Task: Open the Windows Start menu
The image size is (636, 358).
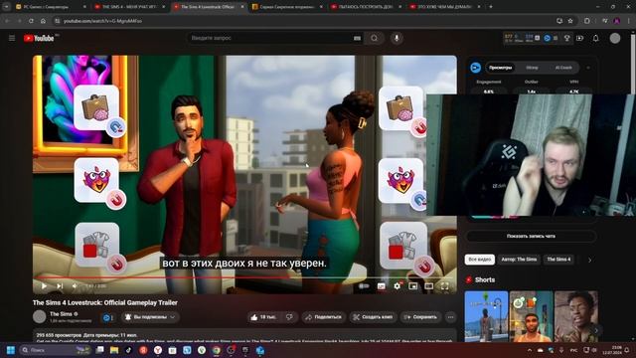Action: [11, 350]
